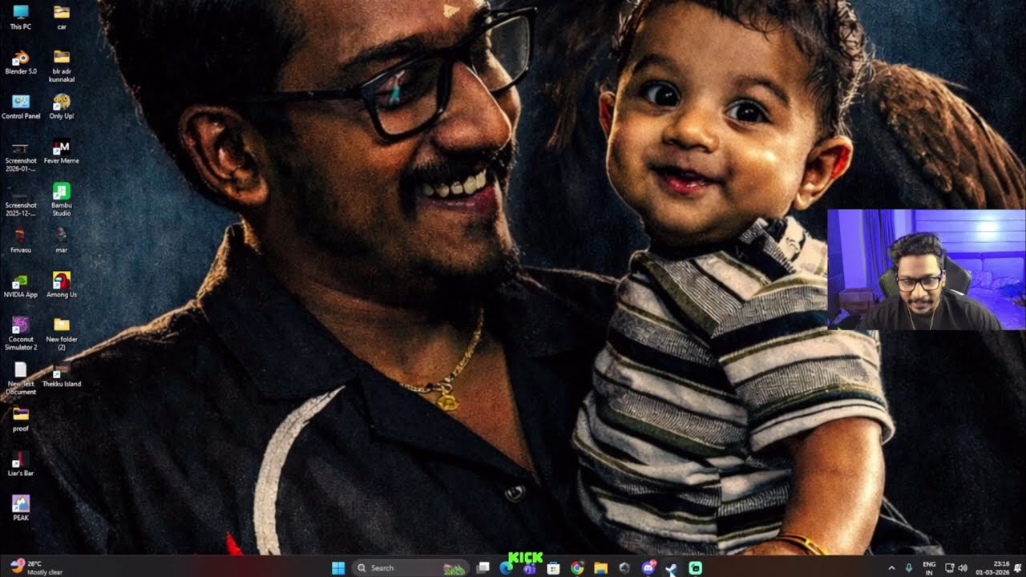
Task: Select the Screenshot 2025-12 file icon
Action: click(21, 200)
